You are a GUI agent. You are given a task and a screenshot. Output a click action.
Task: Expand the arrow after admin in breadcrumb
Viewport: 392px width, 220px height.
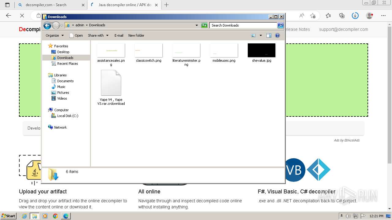[x=87, y=25]
